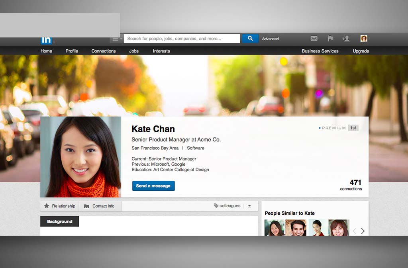The image size is (408, 268).
Task: Open the account avatar in top bar
Action: pyautogui.click(x=364, y=39)
